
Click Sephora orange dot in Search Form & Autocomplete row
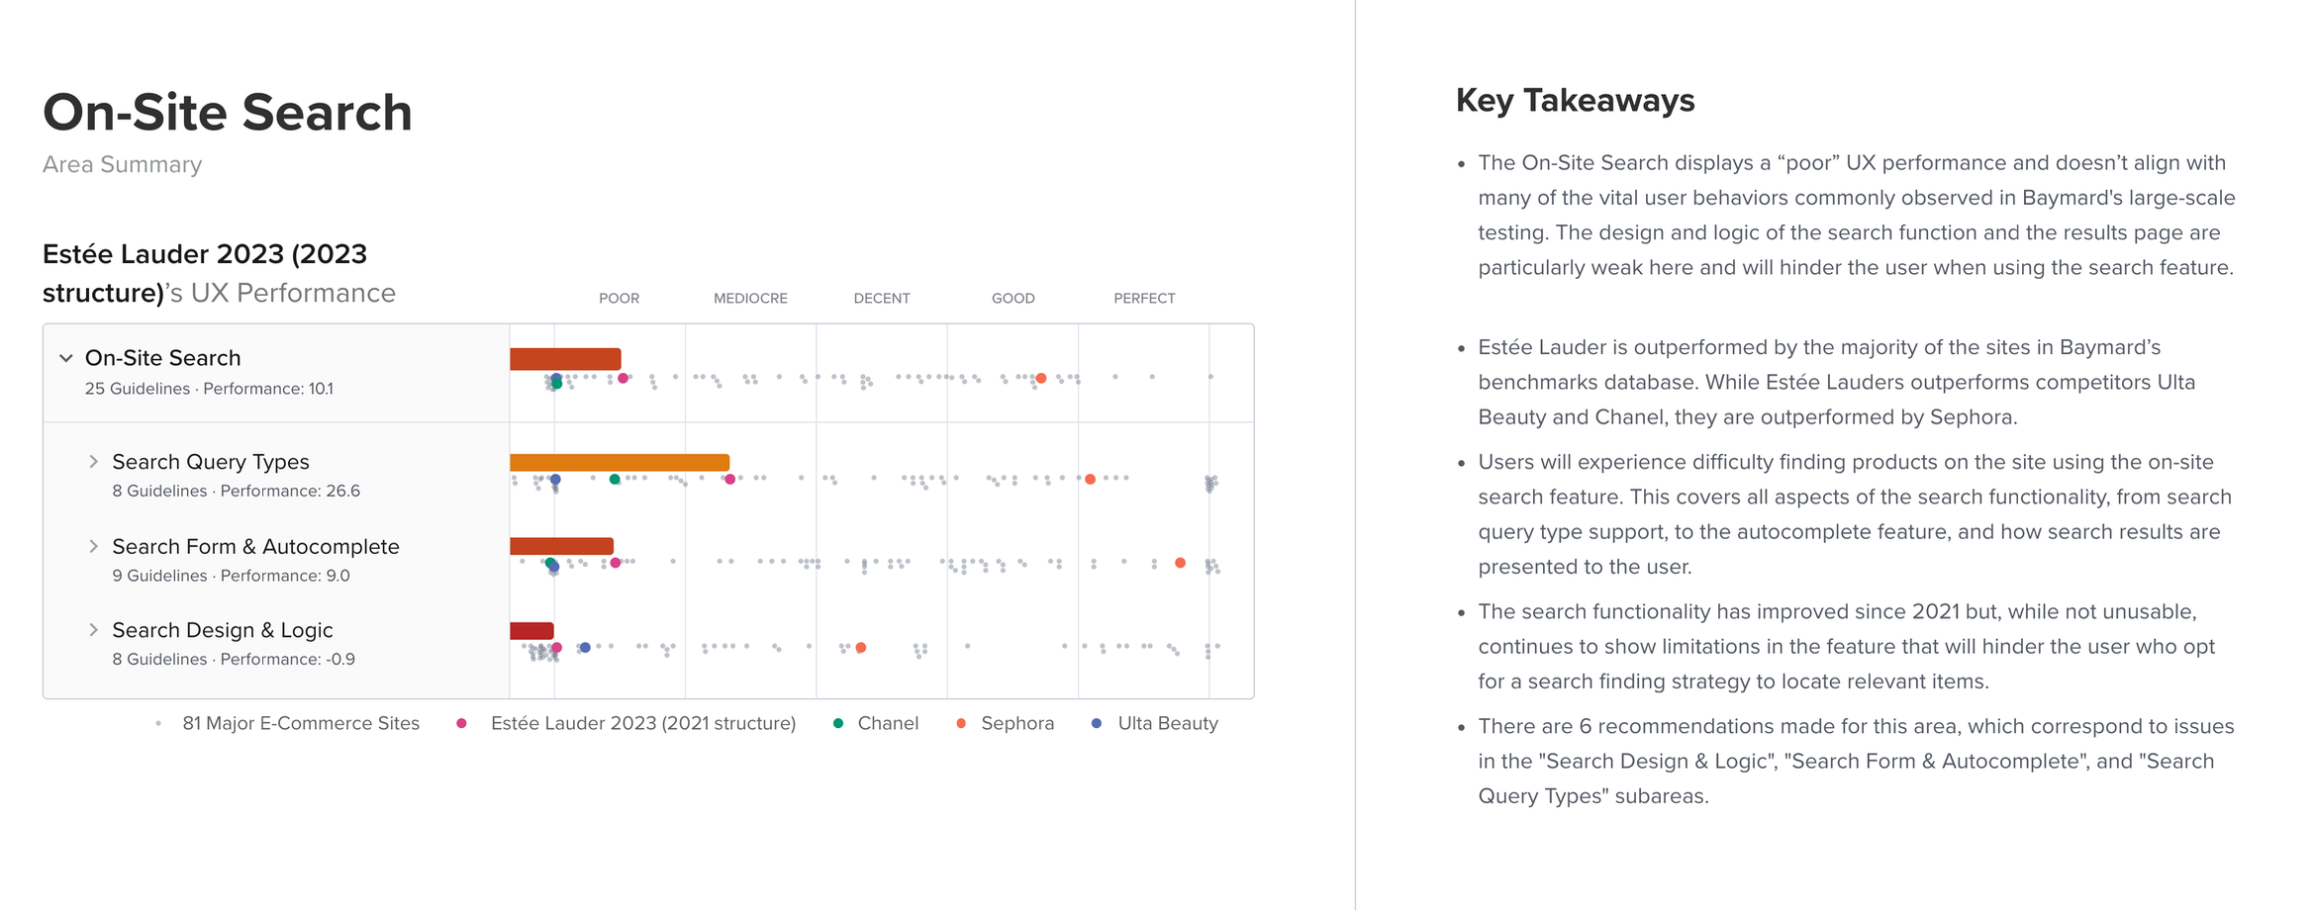tap(1180, 563)
